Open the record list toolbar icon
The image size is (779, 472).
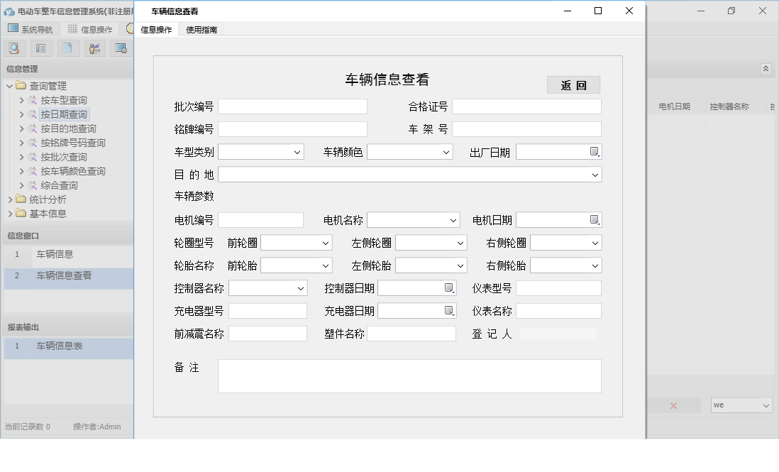(41, 48)
